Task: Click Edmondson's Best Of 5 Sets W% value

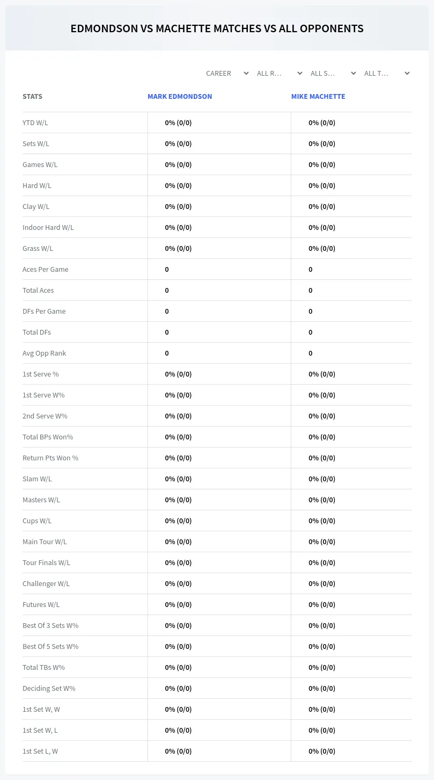Action: 178,646
